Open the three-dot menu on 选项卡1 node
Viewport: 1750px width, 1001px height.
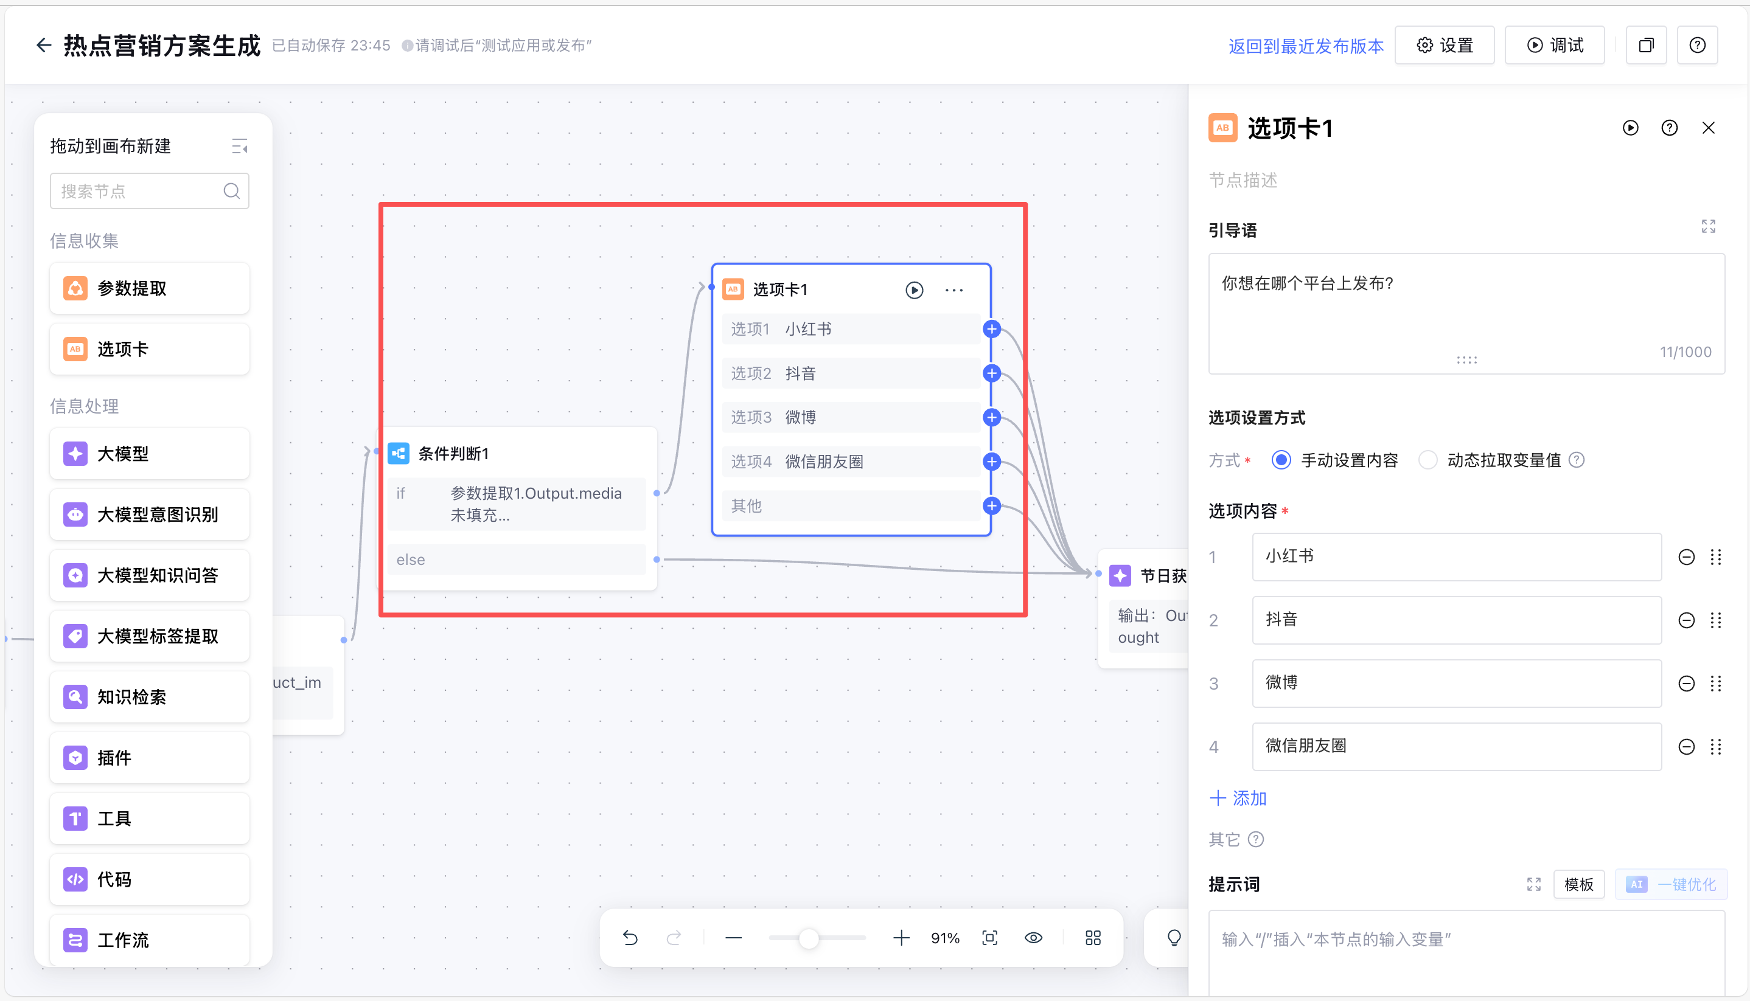(953, 290)
